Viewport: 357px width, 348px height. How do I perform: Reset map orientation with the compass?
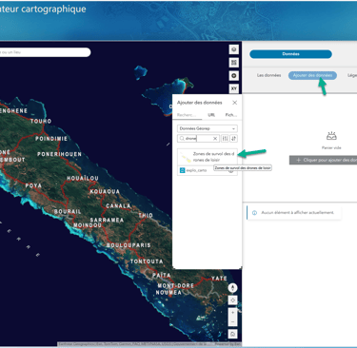[x=232, y=288]
